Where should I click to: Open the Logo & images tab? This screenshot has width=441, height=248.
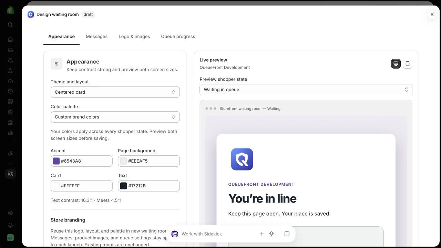point(134,37)
